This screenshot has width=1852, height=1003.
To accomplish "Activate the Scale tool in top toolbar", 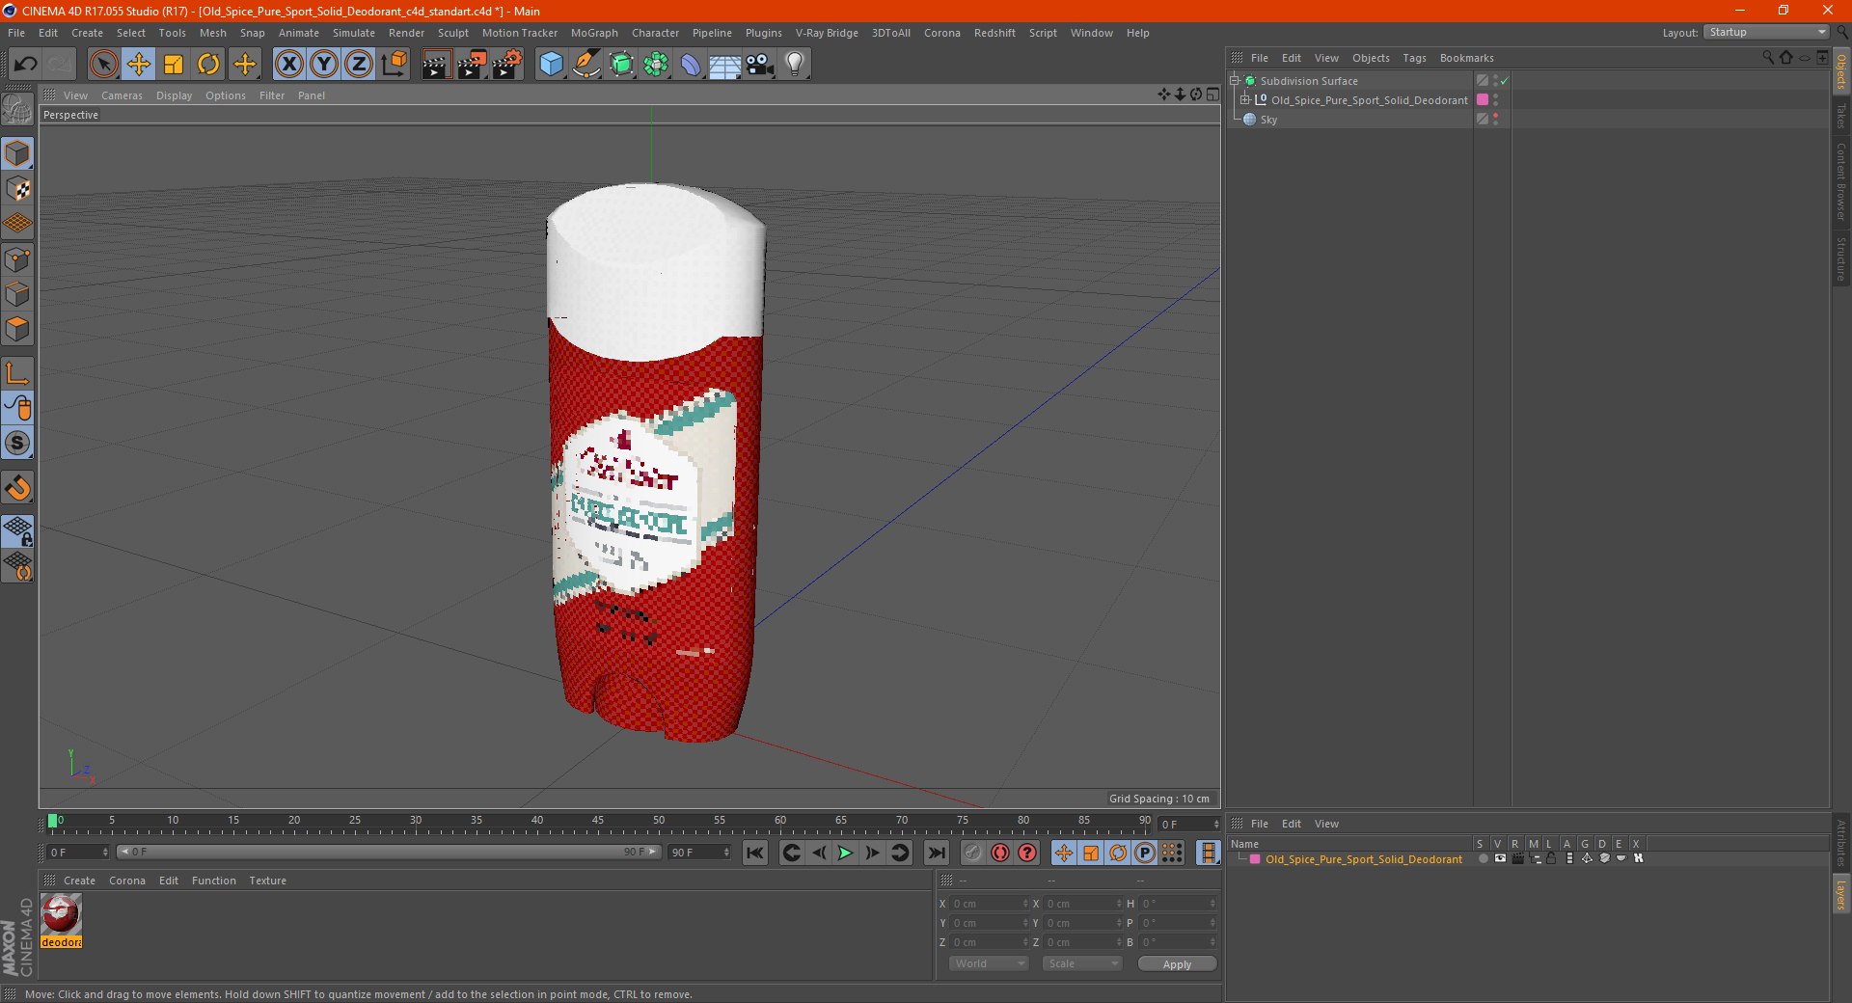I will tap(174, 65).
